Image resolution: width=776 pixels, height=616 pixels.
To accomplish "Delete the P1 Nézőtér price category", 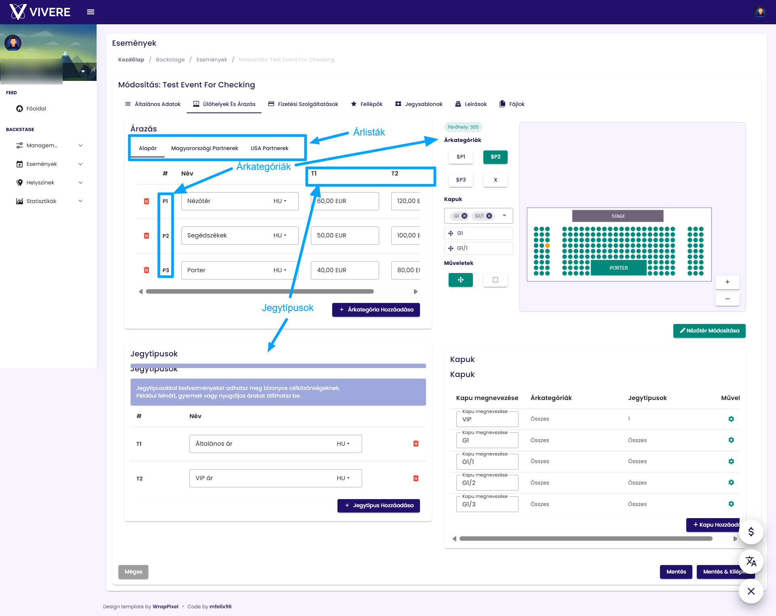I will tap(146, 201).
